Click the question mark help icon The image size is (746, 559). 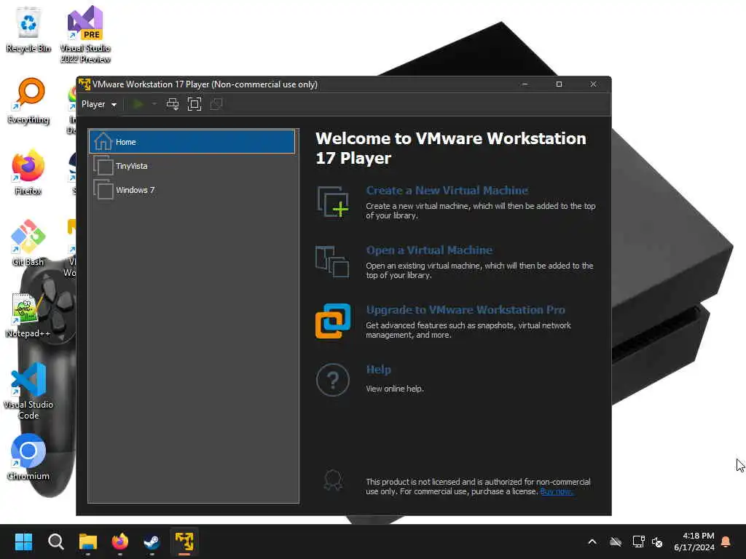tap(332, 380)
